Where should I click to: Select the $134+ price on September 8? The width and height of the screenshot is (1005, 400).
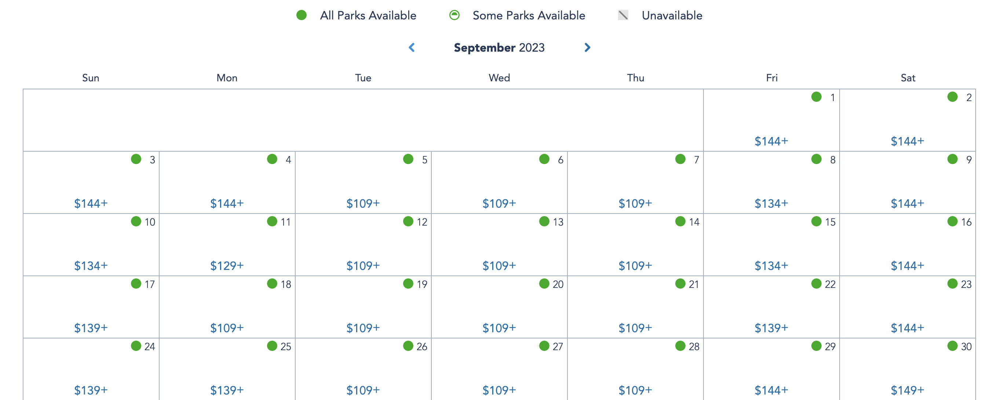coord(771,203)
